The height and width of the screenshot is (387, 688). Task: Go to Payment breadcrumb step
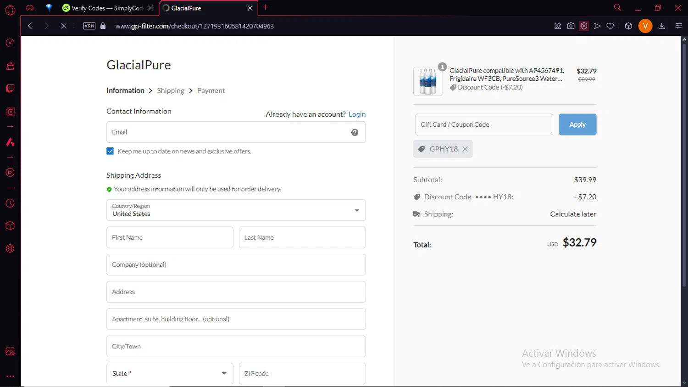[211, 90]
